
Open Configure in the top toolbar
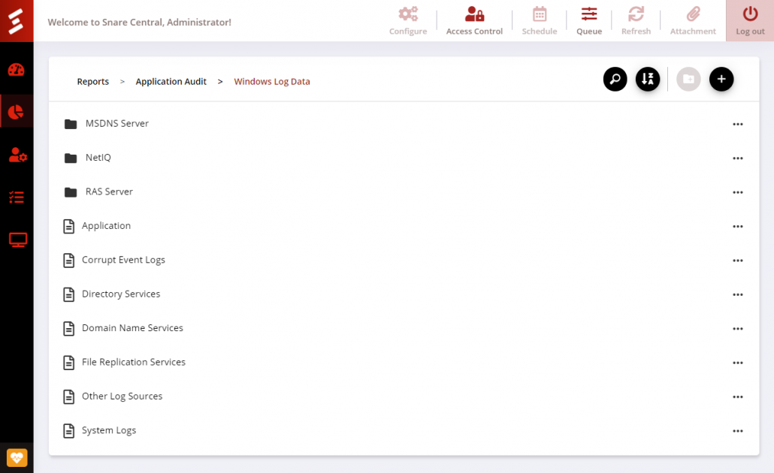(x=408, y=21)
